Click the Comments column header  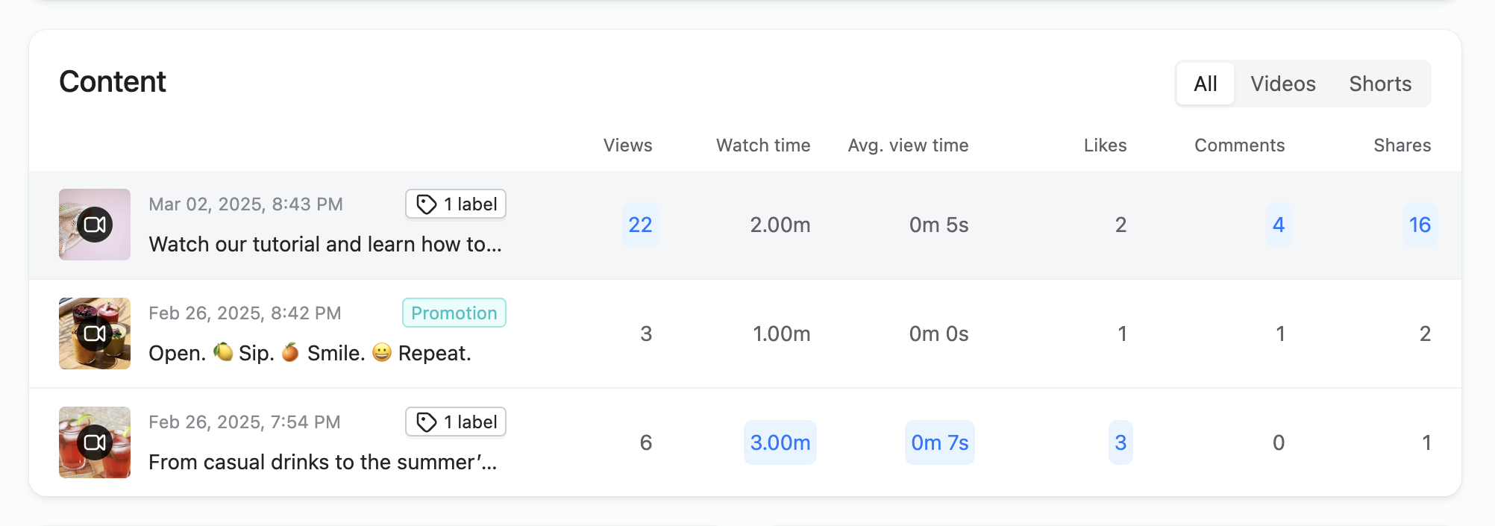coord(1239,145)
